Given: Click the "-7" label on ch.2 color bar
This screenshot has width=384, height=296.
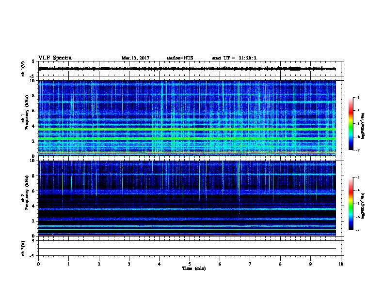Looking at the screenshot, I should click(x=357, y=230).
